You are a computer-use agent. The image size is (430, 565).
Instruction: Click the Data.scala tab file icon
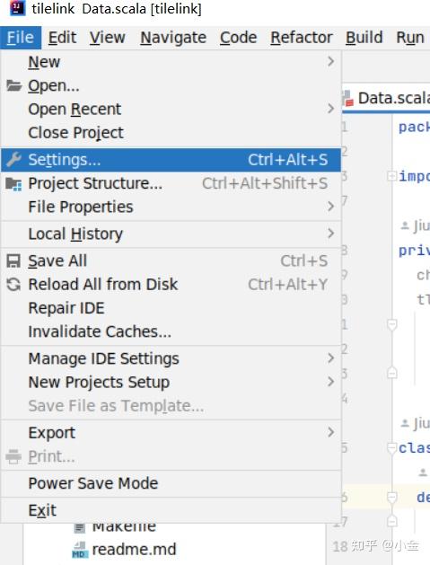coord(348,99)
